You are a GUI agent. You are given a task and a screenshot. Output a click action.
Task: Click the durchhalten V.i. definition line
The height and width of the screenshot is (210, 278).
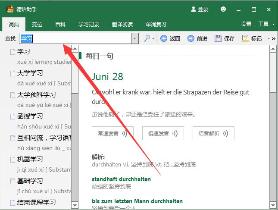point(144,165)
